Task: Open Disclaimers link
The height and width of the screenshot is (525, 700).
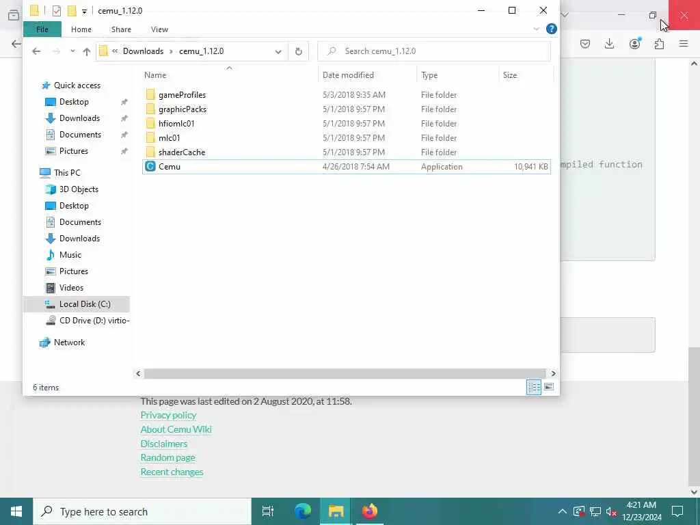Action: coord(164,444)
